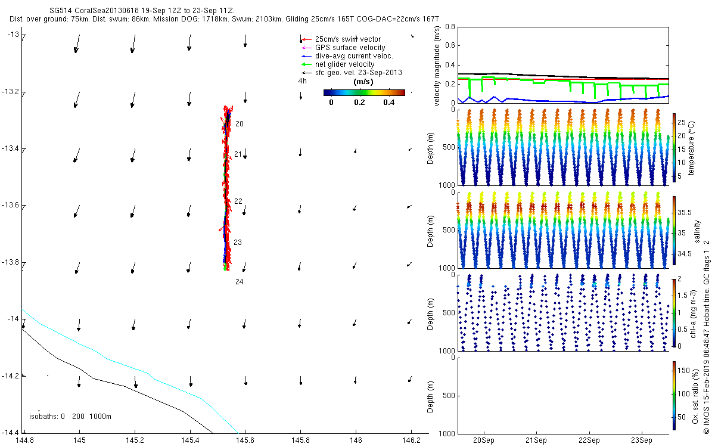This screenshot has height=447, width=715.
Task: Click longitude tick label '145.6'
Action: [245, 440]
